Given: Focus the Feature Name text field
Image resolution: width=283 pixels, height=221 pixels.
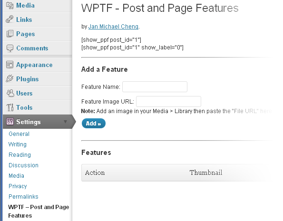Looking at the screenshot, I should (x=155, y=87).
